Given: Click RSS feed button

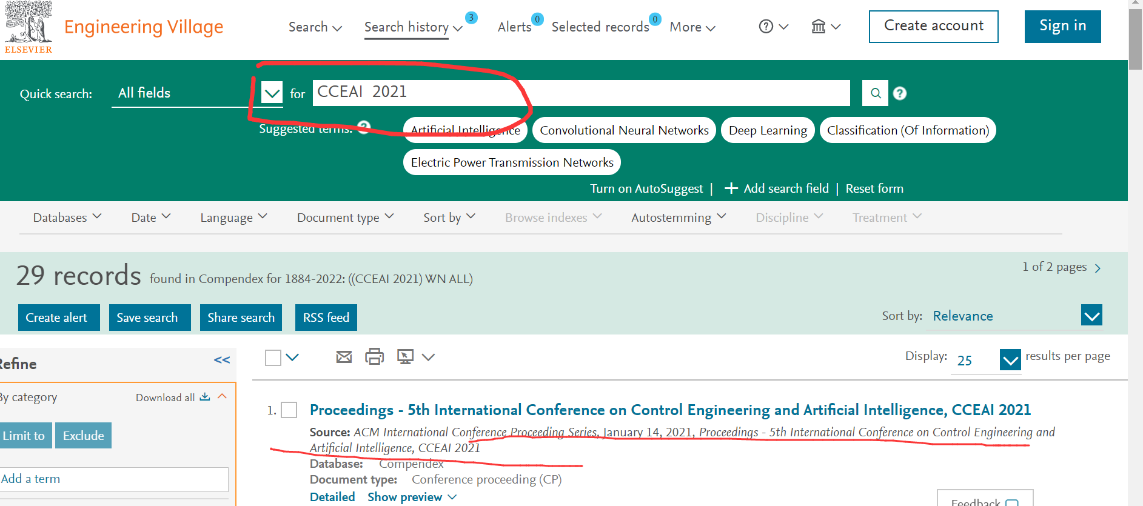Looking at the screenshot, I should point(326,318).
